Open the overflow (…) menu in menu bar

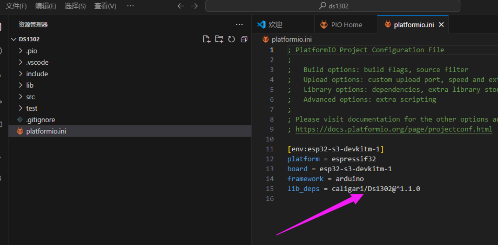[x=130, y=6]
